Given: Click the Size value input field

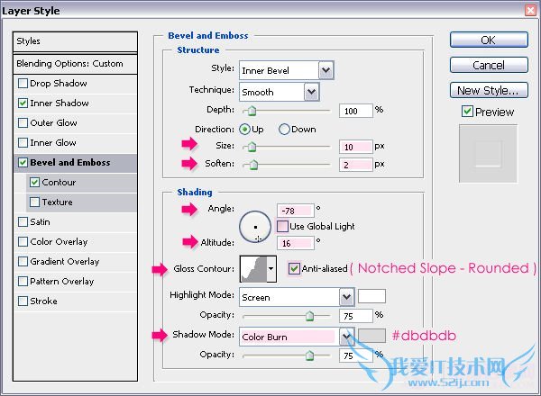Looking at the screenshot, I should (x=356, y=147).
